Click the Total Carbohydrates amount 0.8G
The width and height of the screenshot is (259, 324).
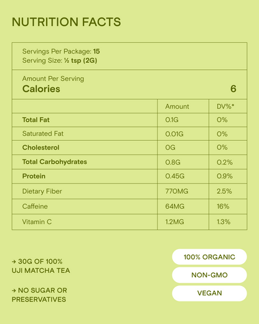pyautogui.click(x=173, y=162)
